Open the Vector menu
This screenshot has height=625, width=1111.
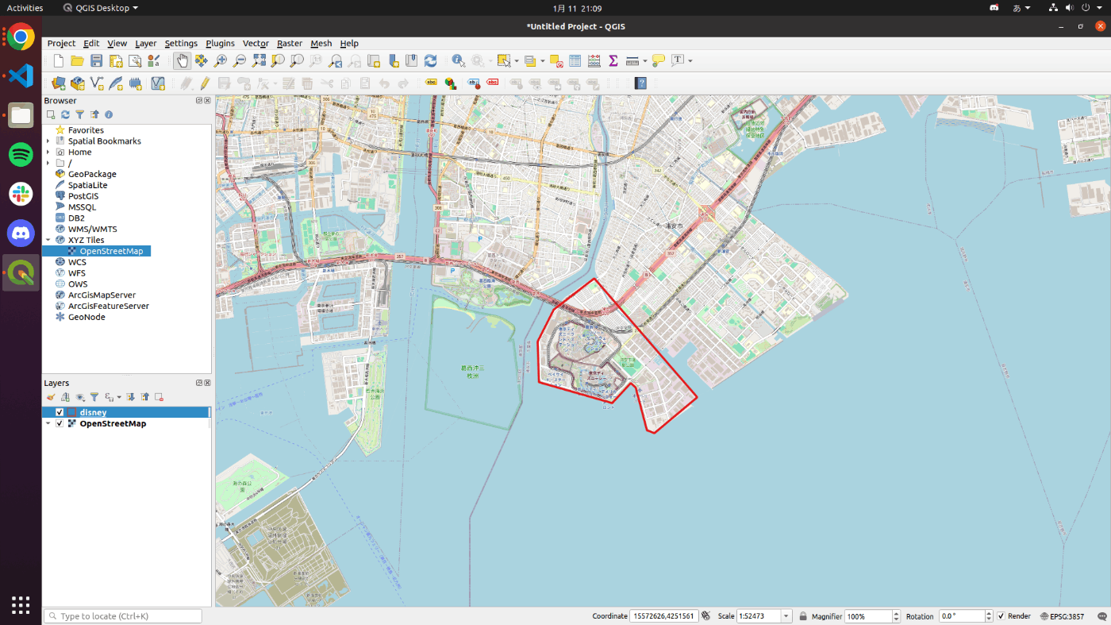256,44
